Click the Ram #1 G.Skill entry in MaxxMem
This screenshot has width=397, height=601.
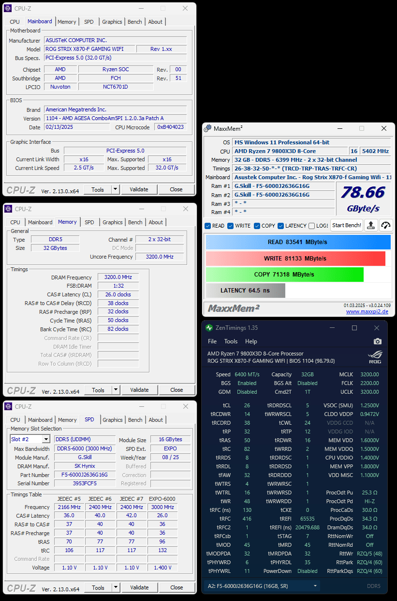[x=284, y=186]
